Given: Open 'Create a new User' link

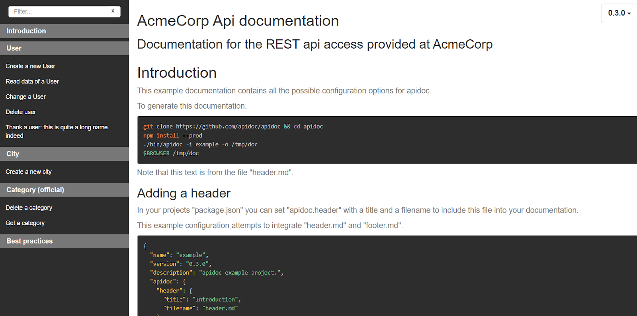Looking at the screenshot, I should click(x=30, y=66).
